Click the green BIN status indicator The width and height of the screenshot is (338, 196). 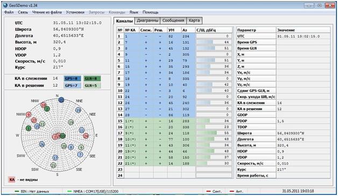[17, 191]
